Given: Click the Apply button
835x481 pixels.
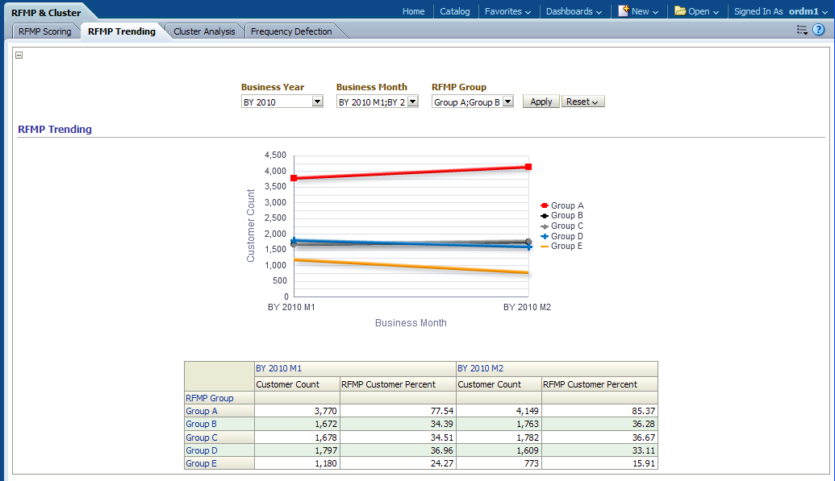Looking at the screenshot, I should [x=541, y=102].
